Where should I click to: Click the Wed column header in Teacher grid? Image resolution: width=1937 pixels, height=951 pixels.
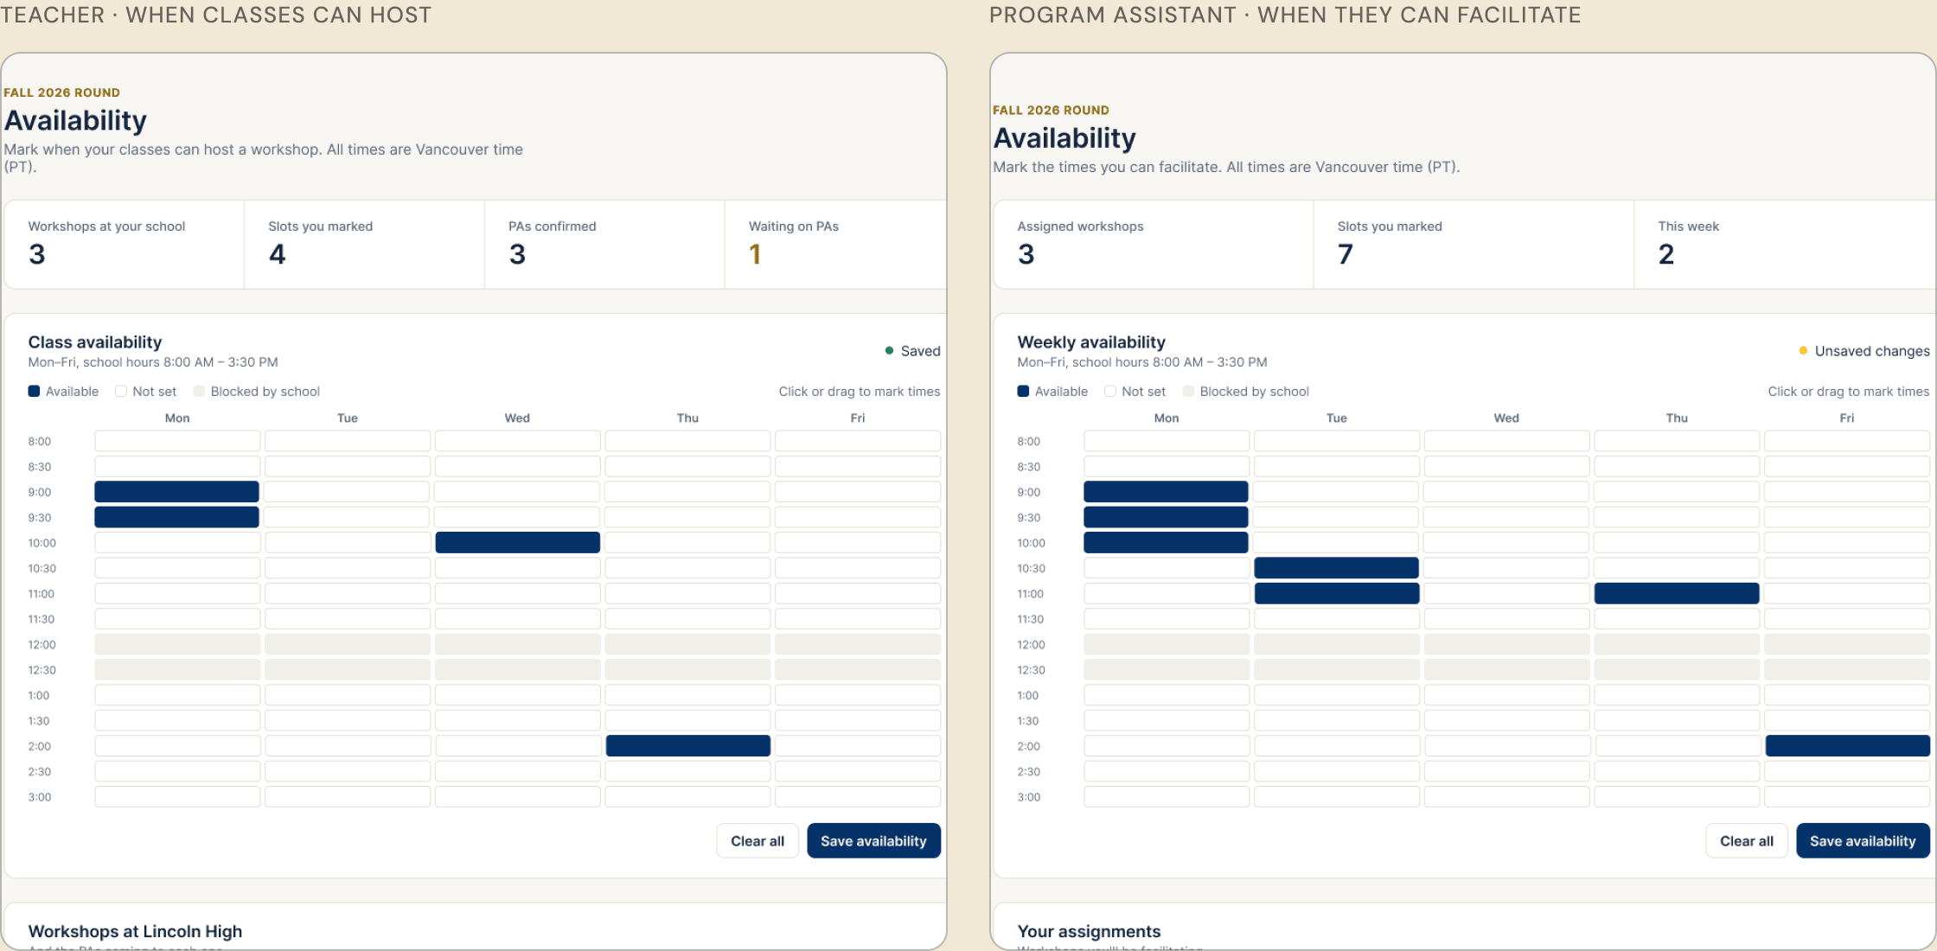pos(517,418)
